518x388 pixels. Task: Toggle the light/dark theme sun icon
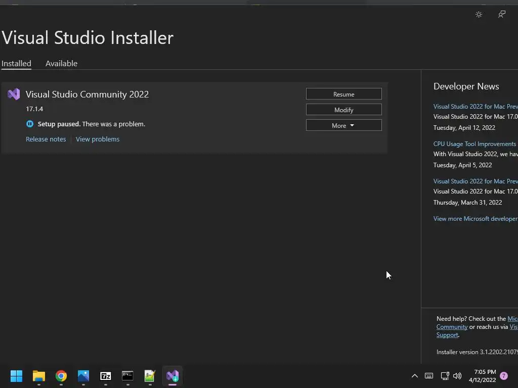(x=479, y=15)
